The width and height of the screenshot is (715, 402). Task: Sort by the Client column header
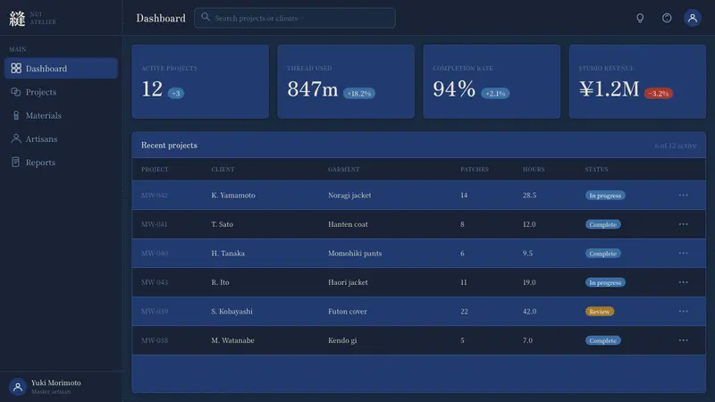[223, 169]
